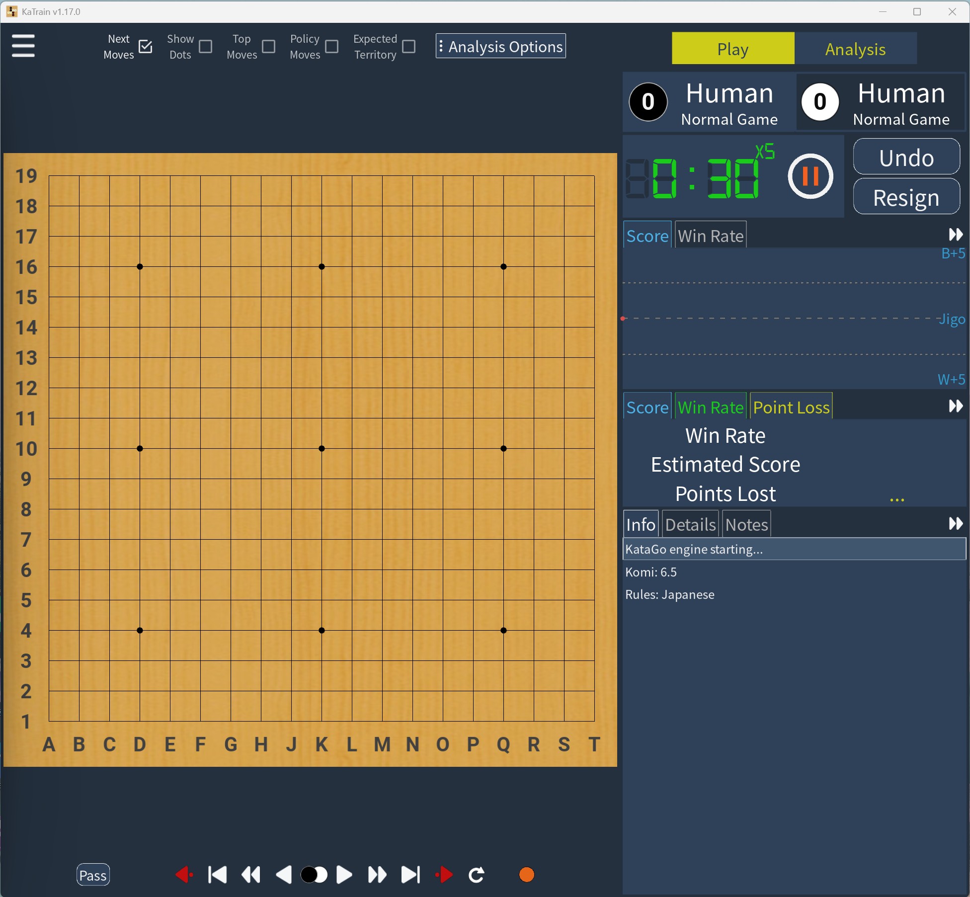
Task: Click the Pass button
Action: pos(93,875)
